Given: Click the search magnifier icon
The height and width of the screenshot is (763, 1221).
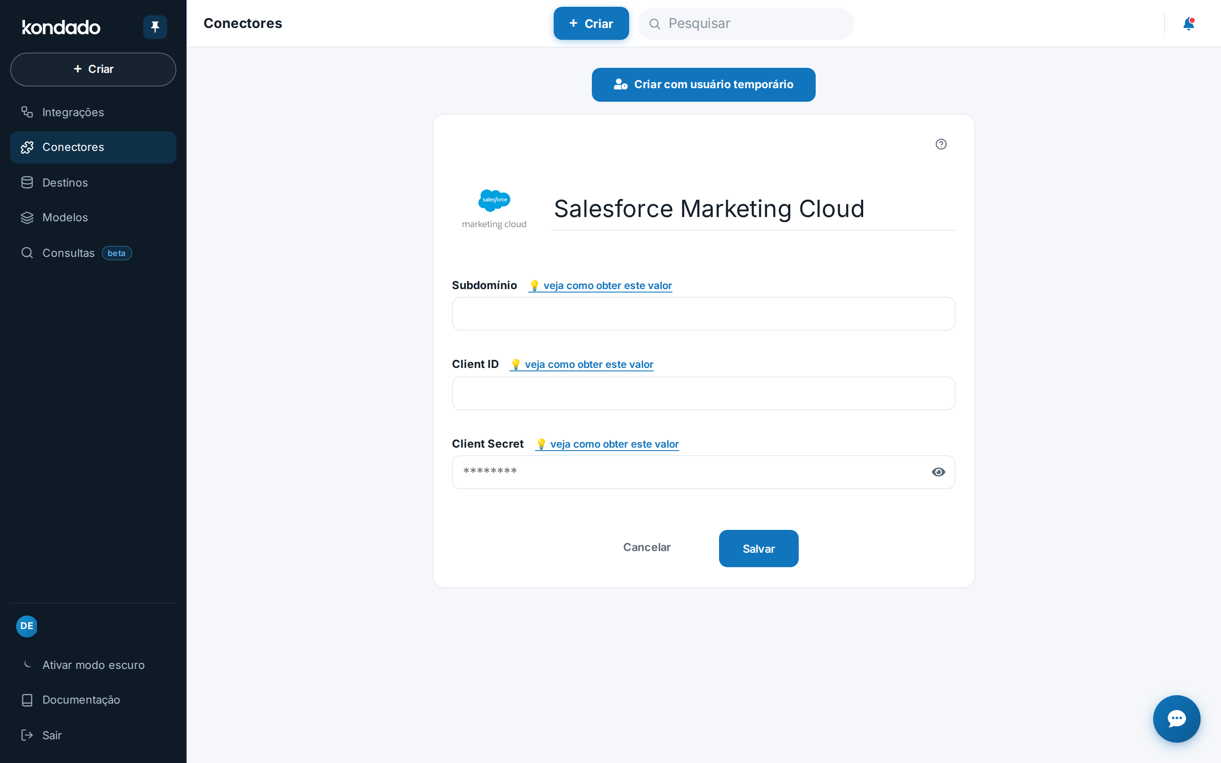Looking at the screenshot, I should tap(655, 24).
